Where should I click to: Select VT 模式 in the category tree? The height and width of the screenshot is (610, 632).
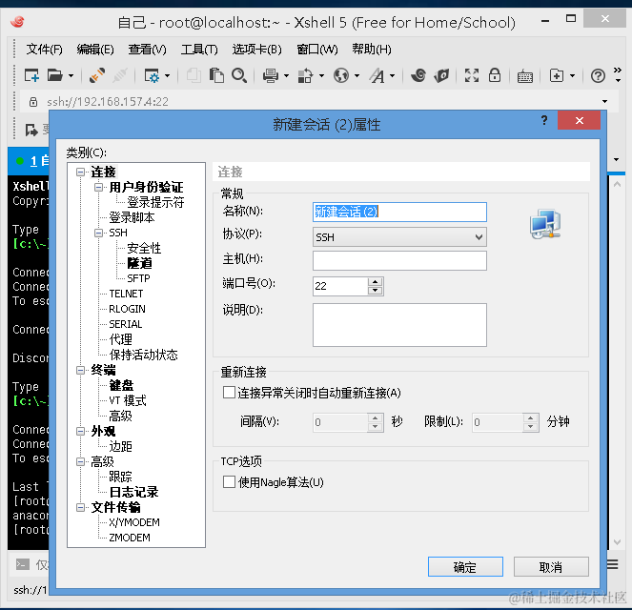[x=128, y=400]
